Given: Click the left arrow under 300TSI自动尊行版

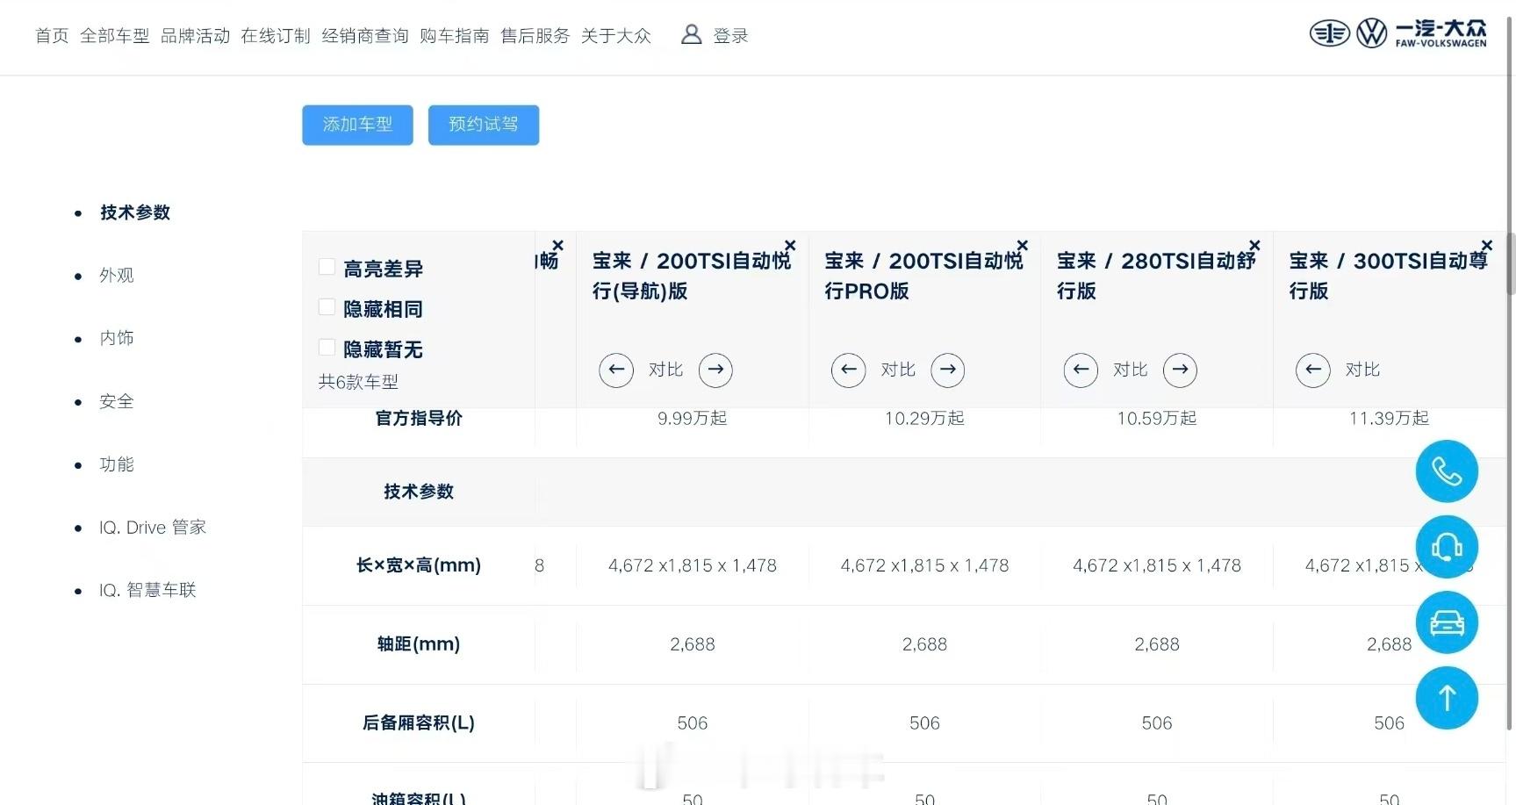Looking at the screenshot, I should tap(1312, 370).
